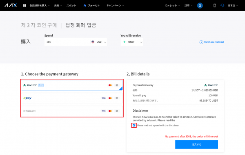Select the epay payment gateway
The height and width of the screenshot is (155, 245).
pos(72,98)
